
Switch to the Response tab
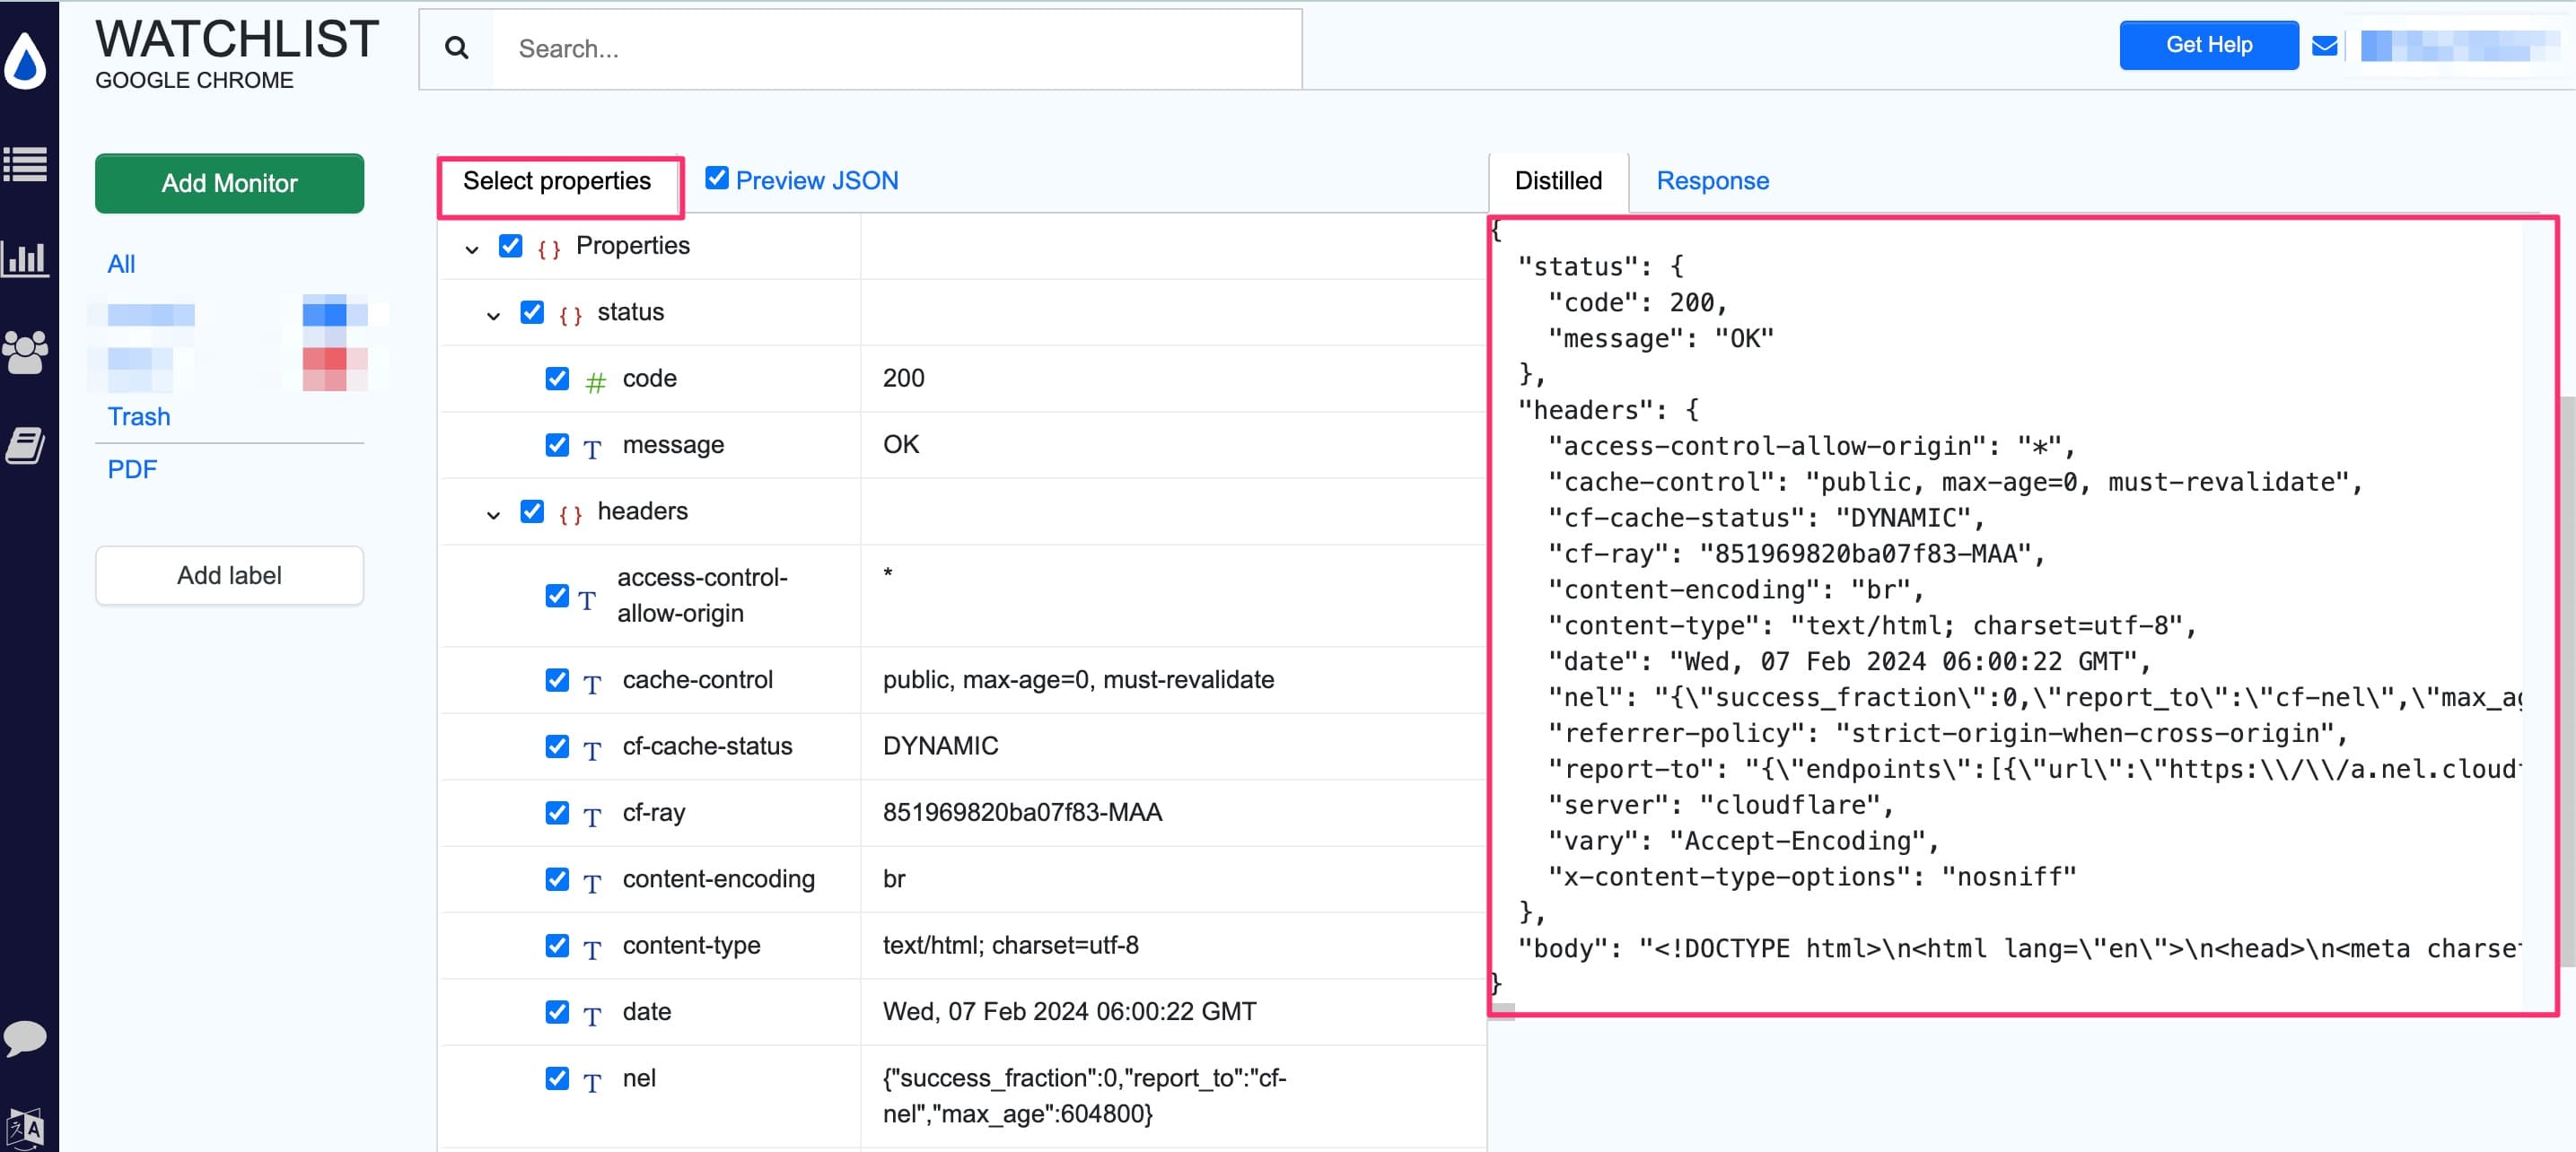(1713, 180)
